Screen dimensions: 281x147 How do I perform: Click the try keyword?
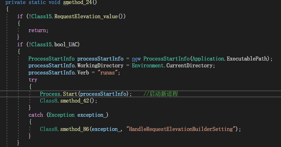[33, 80]
